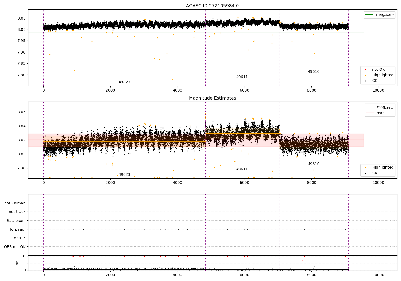Select the 8.04 y-axis tick label
Screen dimensions: 401x281
tap(22, 126)
